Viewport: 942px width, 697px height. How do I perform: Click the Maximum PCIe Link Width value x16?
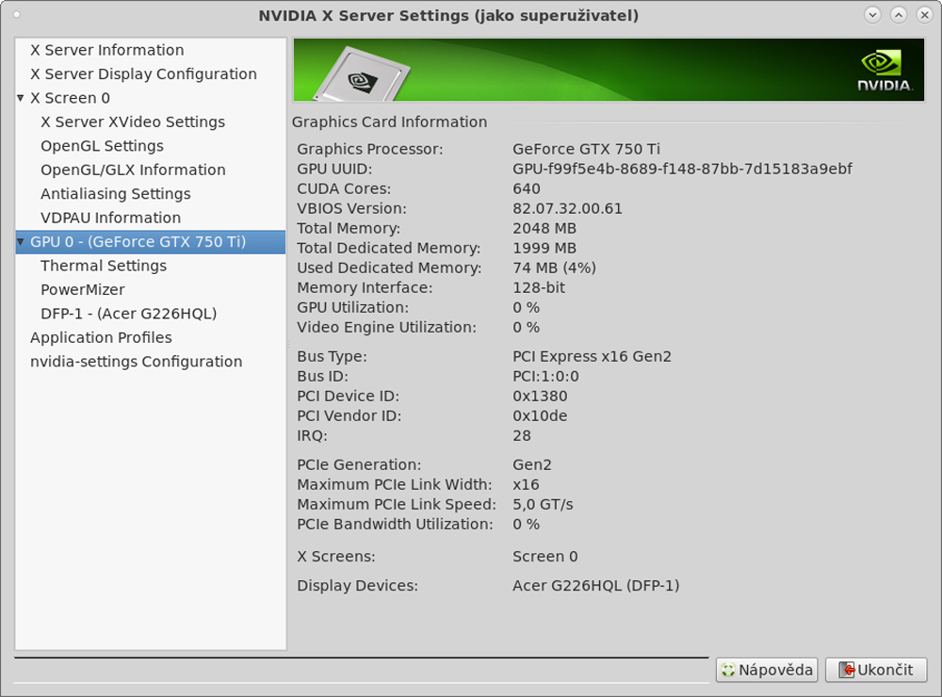click(526, 484)
